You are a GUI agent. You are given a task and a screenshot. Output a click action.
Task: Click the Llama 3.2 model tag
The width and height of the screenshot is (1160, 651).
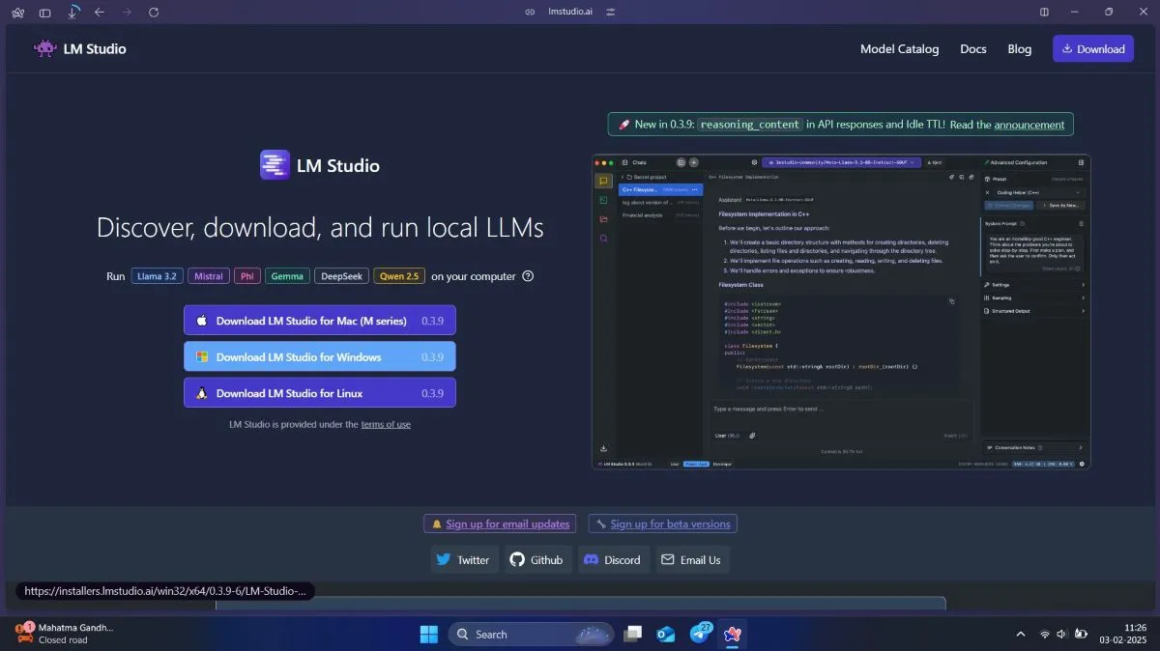click(158, 276)
